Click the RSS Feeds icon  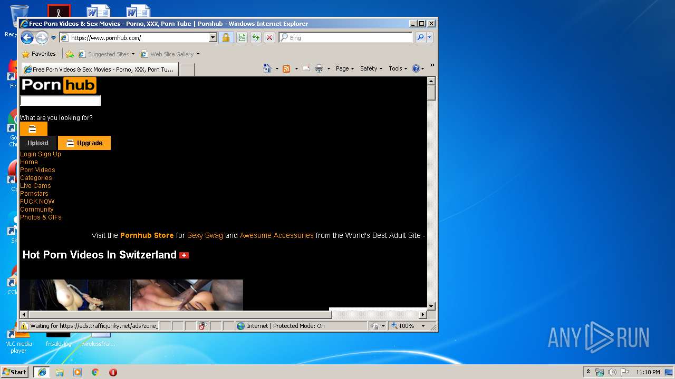tap(286, 68)
